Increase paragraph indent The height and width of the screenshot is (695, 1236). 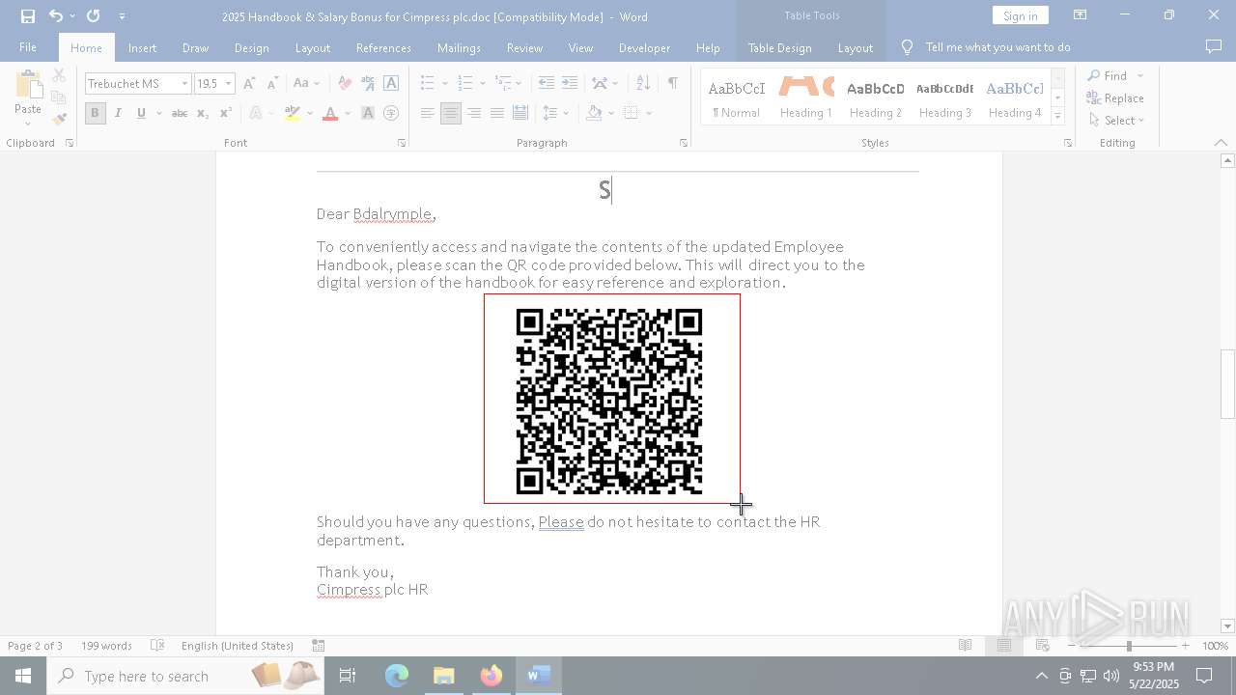pyautogui.click(x=570, y=84)
